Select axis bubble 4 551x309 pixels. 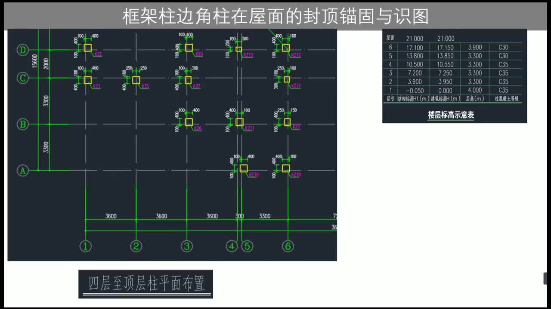point(232,246)
